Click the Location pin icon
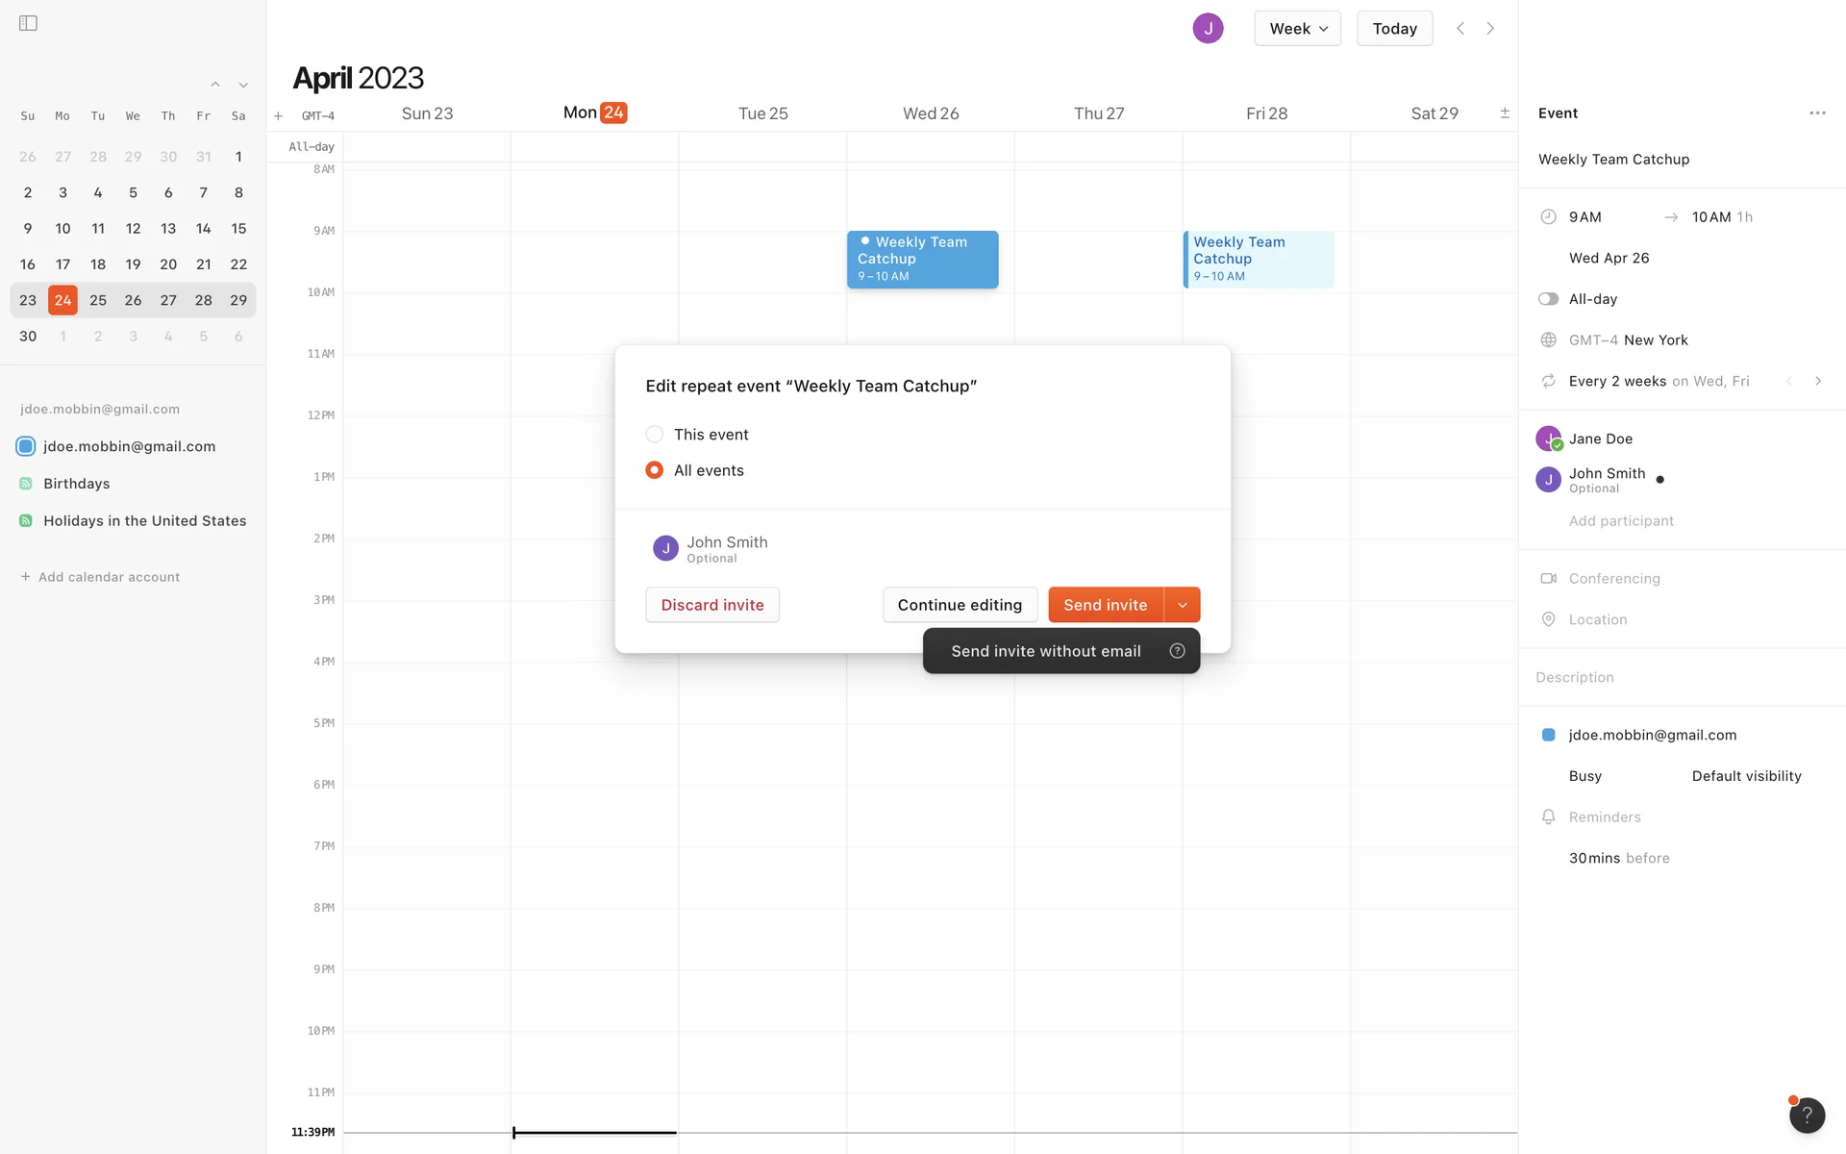Image resolution: width=1846 pixels, height=1154 pixels. pos(1548,619)
